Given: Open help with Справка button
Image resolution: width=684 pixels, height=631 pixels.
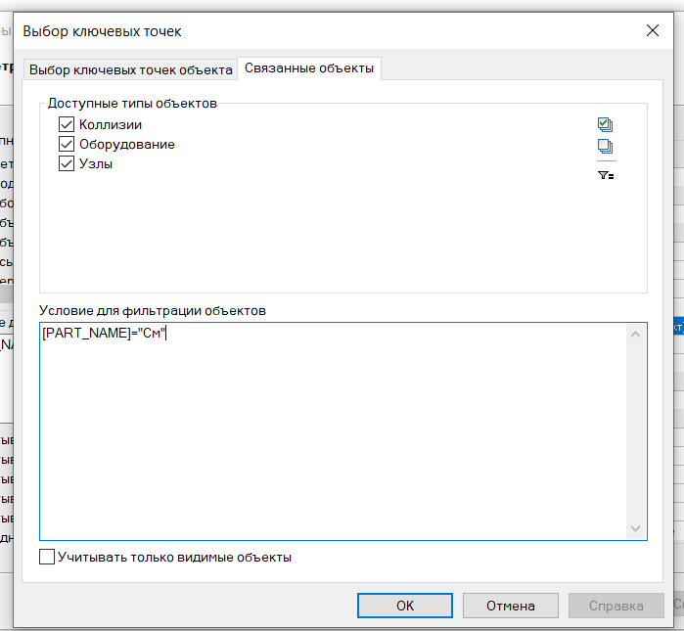Looking at the screenshot, I should (616, 606).
